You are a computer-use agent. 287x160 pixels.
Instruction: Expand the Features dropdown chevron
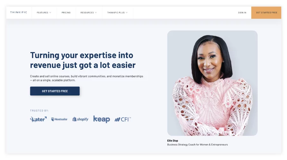(x=50, y=13)
